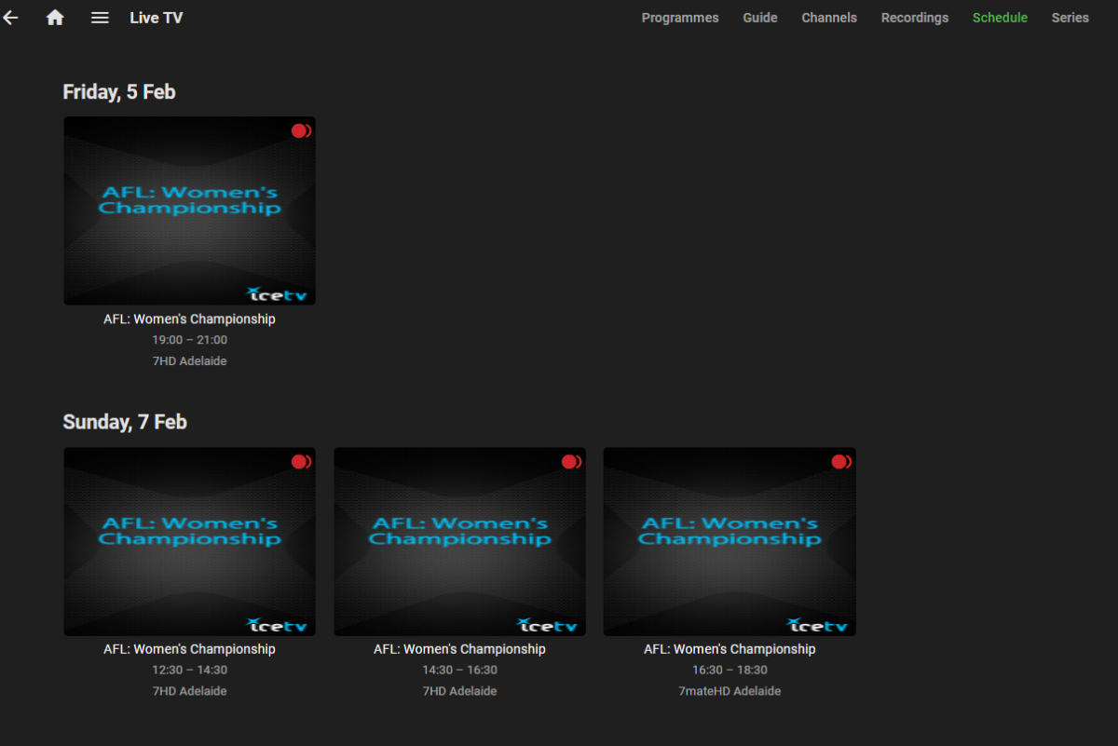Switch to the Programmes tab
Image resolution: width=1118 pixels, height=746 pixels.
(x=680, y=18)
